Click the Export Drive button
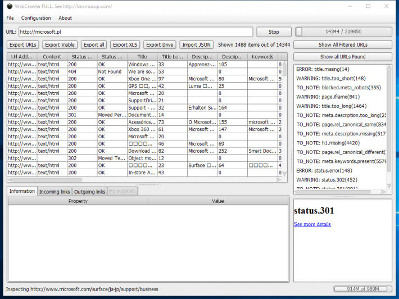The width and height of the screenshot is (399, 299). (160, 45)
